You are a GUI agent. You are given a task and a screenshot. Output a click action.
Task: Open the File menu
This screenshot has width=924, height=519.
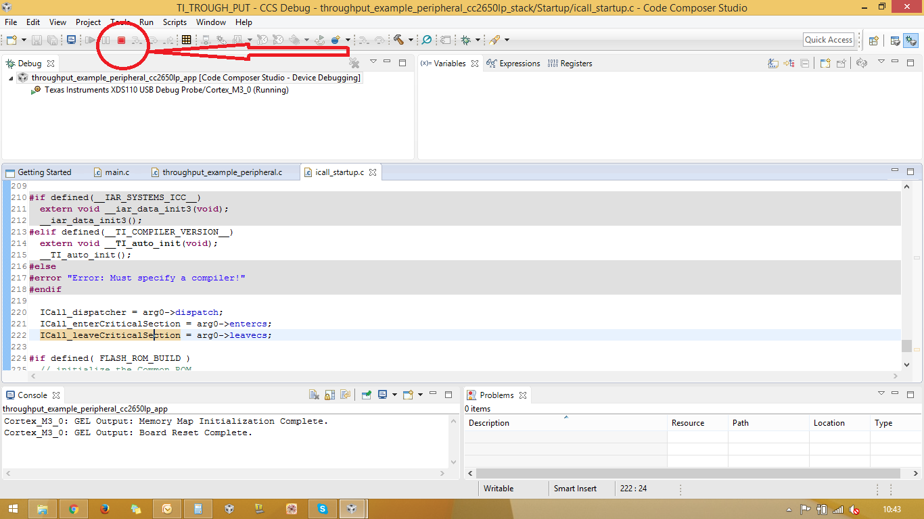[11, 22]
